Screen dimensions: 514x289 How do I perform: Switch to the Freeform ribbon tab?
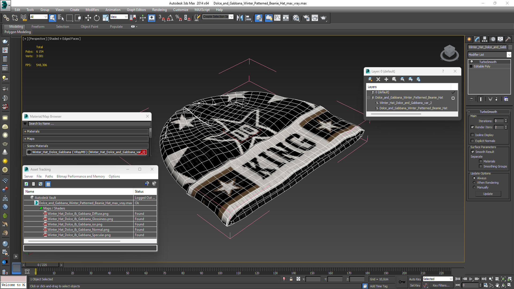point(38,26)
